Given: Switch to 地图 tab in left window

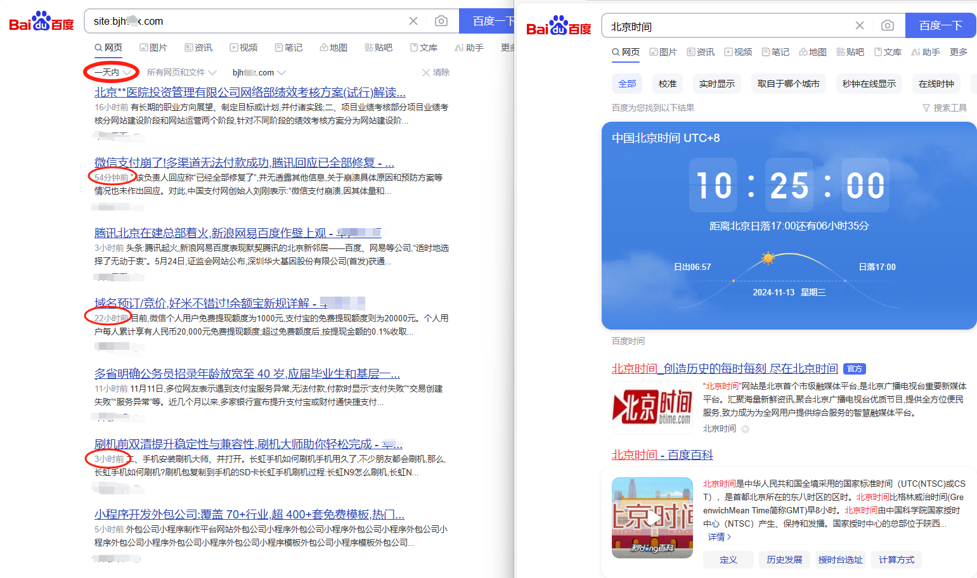Looking at the screenshot, I should [x=333, y=48].
